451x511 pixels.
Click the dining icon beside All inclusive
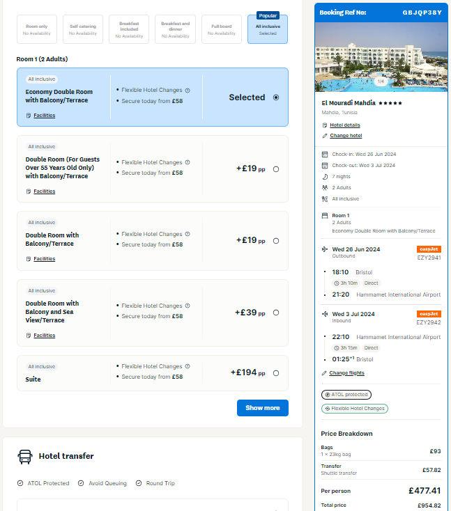325,199
